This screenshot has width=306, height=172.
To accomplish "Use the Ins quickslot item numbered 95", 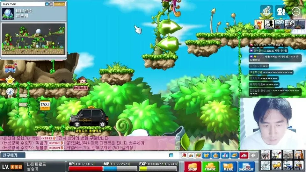I will (x=277, y=155).
